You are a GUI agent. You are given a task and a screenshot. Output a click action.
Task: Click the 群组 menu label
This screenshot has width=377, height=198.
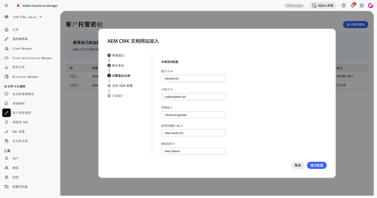pos(16,168)
